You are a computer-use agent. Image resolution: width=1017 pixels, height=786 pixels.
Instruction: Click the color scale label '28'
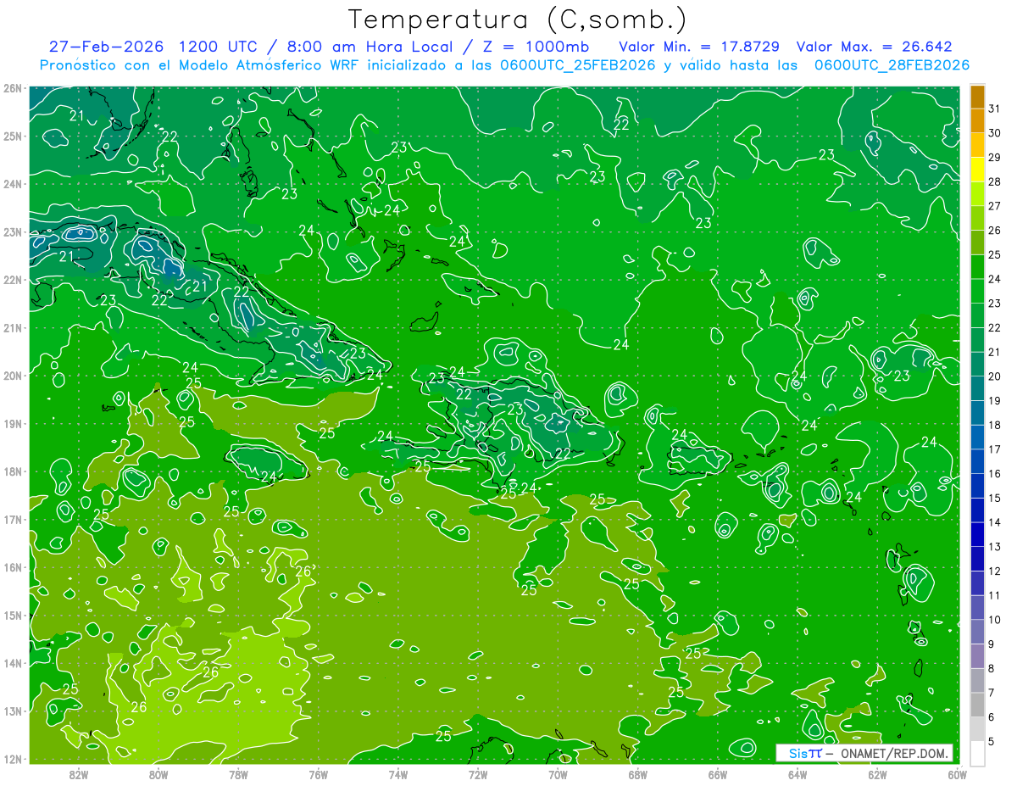point(995,181)
